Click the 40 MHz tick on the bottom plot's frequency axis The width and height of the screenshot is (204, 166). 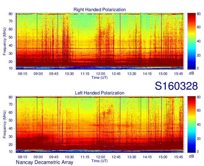10,128
